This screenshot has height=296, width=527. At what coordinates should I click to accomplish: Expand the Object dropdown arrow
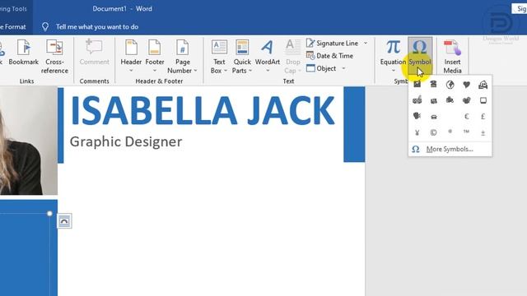click(343, 68)
